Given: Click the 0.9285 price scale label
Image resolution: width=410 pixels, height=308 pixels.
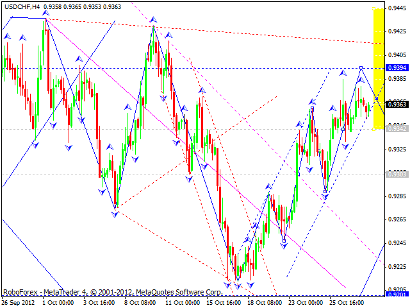Looking at the screenshot, I should tap(397, 196).
